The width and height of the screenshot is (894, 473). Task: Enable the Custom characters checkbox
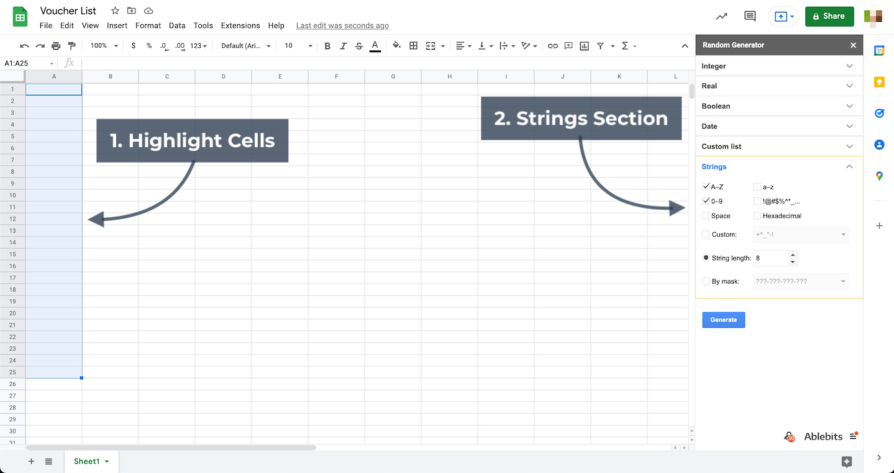click(706, 234)
